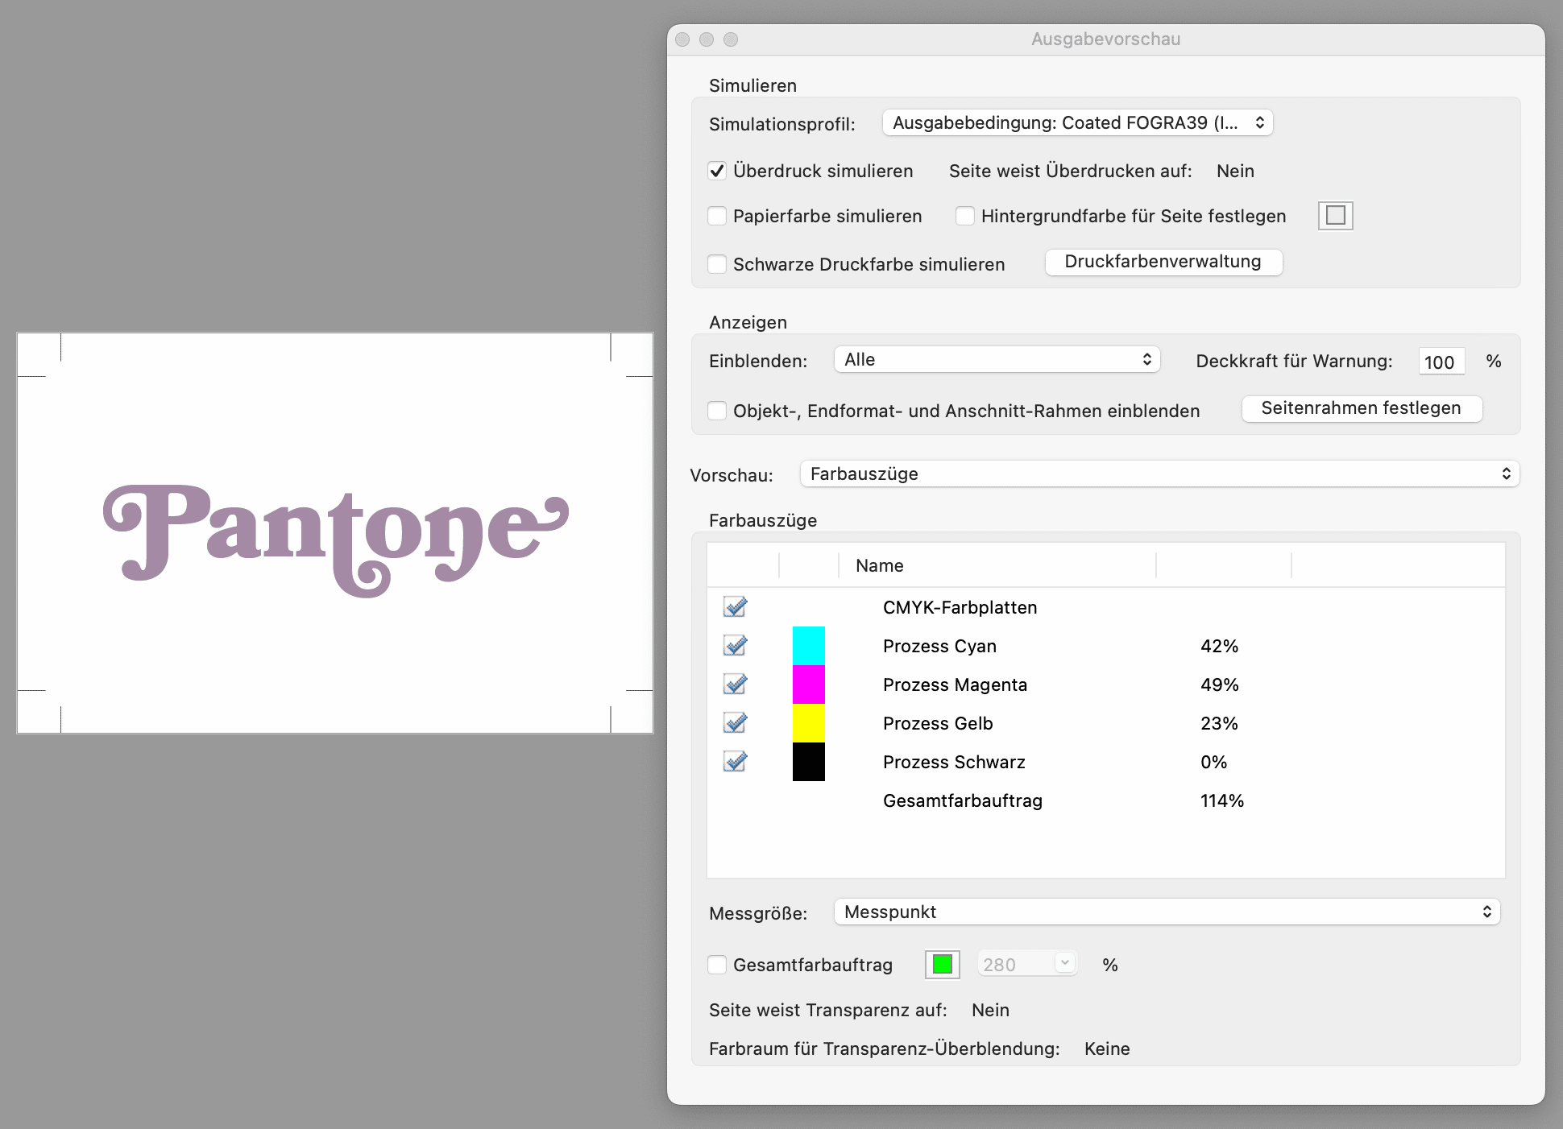Screen dimensions: 1563x1129
Task: Click green Gesamtfarbauftrag warning color swatch
Action: tap(943, 964)
